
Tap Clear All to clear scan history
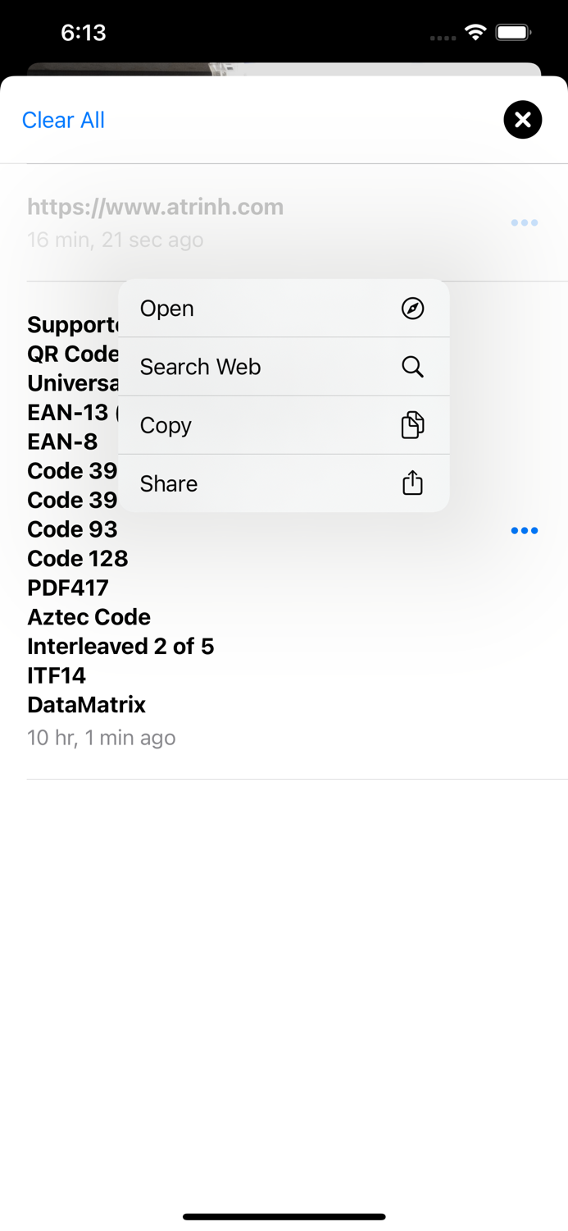tap(63, 120)
